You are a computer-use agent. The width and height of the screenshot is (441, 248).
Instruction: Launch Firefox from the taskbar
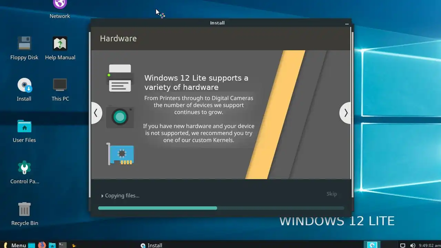(x=42, y=245)
